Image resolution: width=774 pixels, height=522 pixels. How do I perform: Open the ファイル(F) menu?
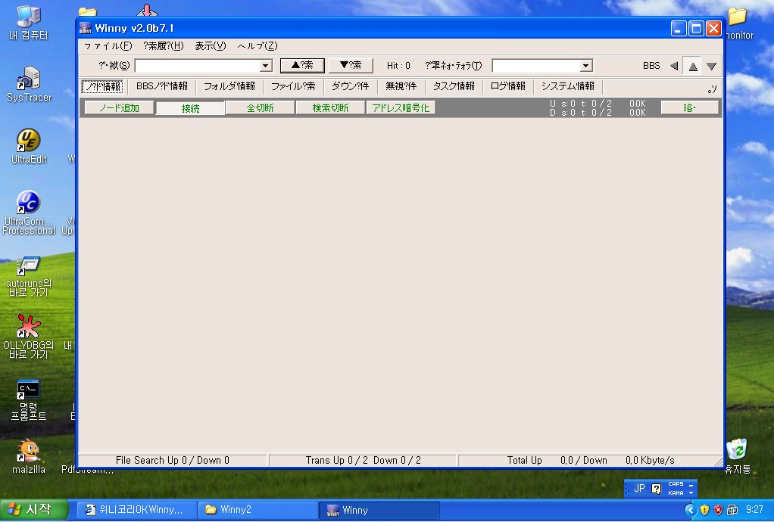tap(108, 46)
